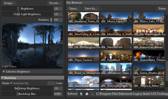The width and height of the screenshot is (168, 99).
Task: Select the sIBL_NatureLab_Bones sky
Action: [149, 43]
